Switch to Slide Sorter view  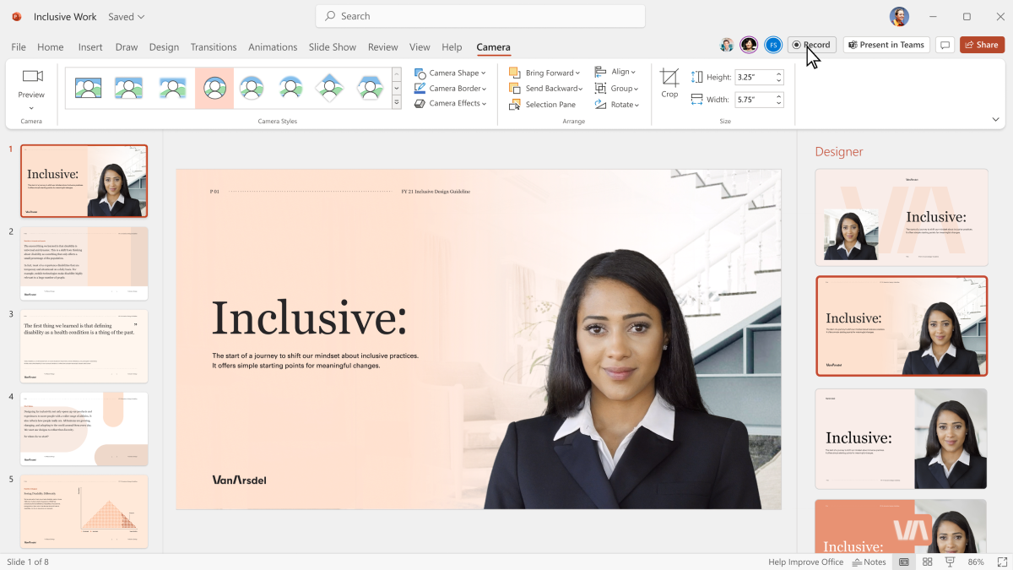[x=927, y=561]
